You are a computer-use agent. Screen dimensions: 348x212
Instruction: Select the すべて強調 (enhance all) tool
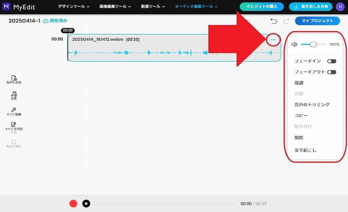13,111
